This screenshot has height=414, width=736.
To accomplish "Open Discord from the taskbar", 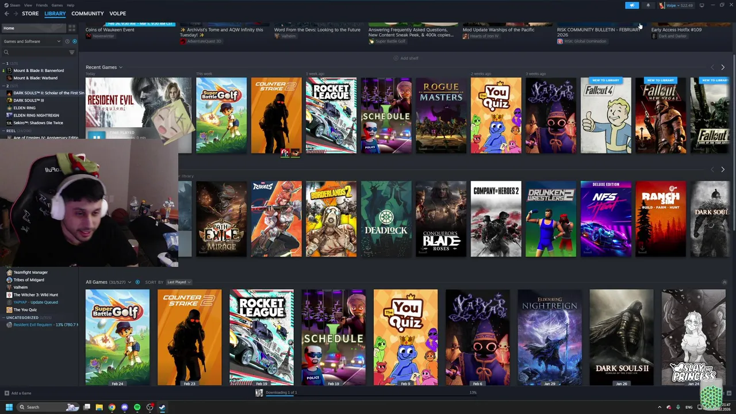I will [124, 407].
